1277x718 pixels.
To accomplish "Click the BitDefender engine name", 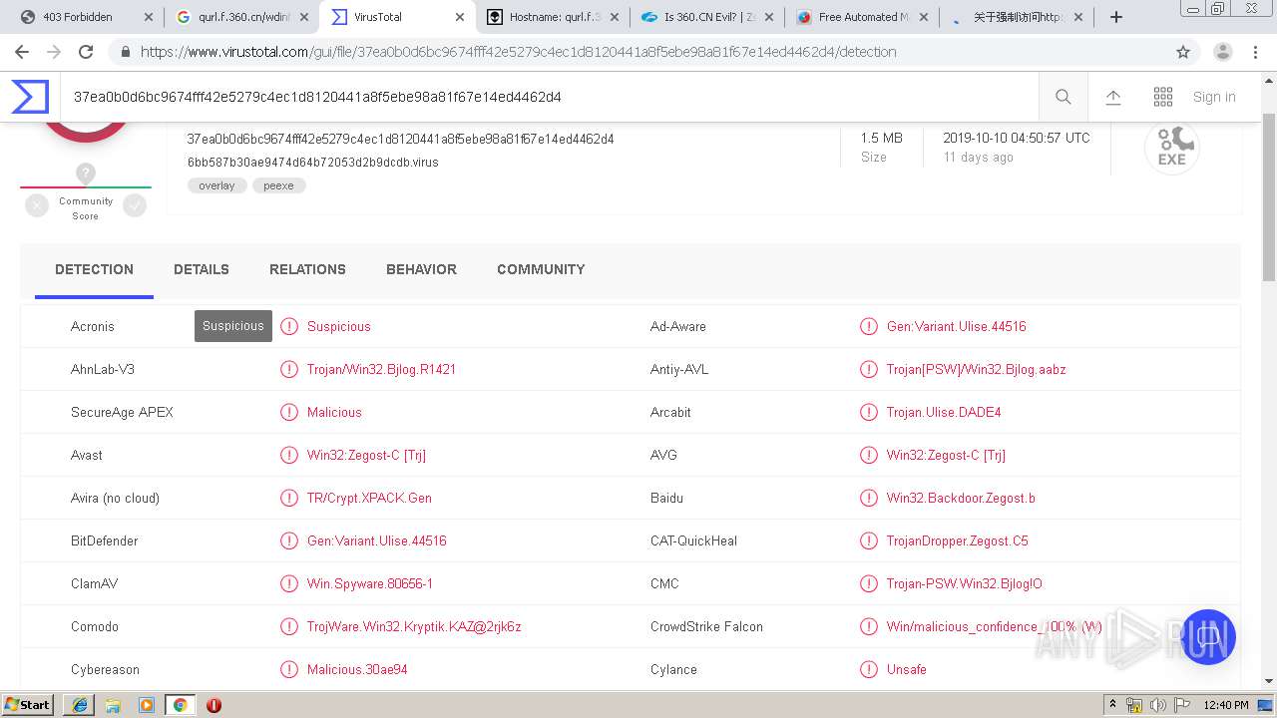I will point(105,540).
